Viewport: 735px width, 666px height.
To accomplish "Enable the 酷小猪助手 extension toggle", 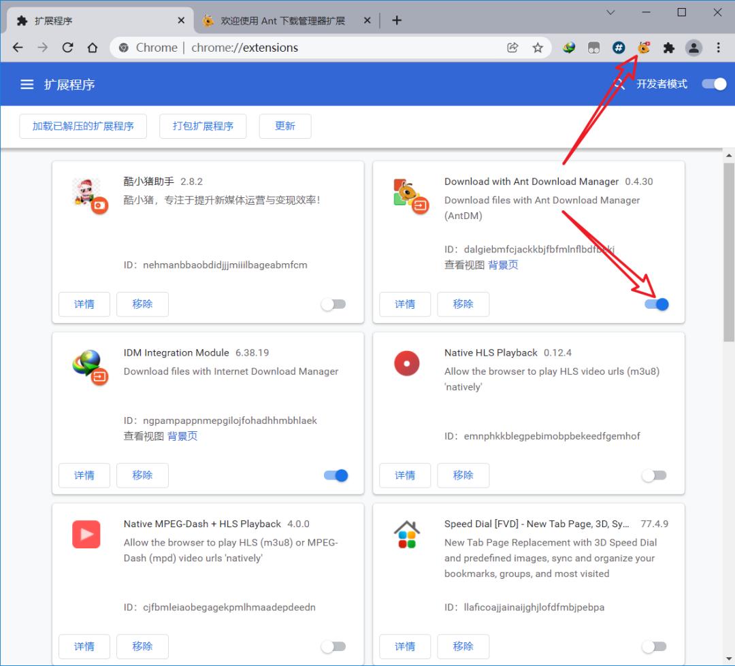I will [333, 304].
